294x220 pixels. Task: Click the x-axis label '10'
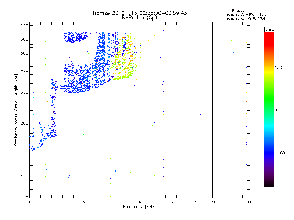point(212,202)
